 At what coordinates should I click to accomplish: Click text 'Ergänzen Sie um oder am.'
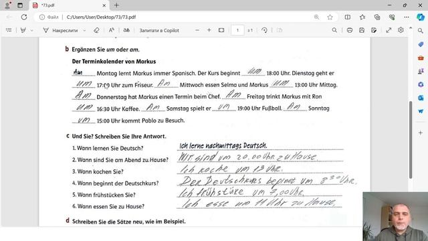(106, 50)
